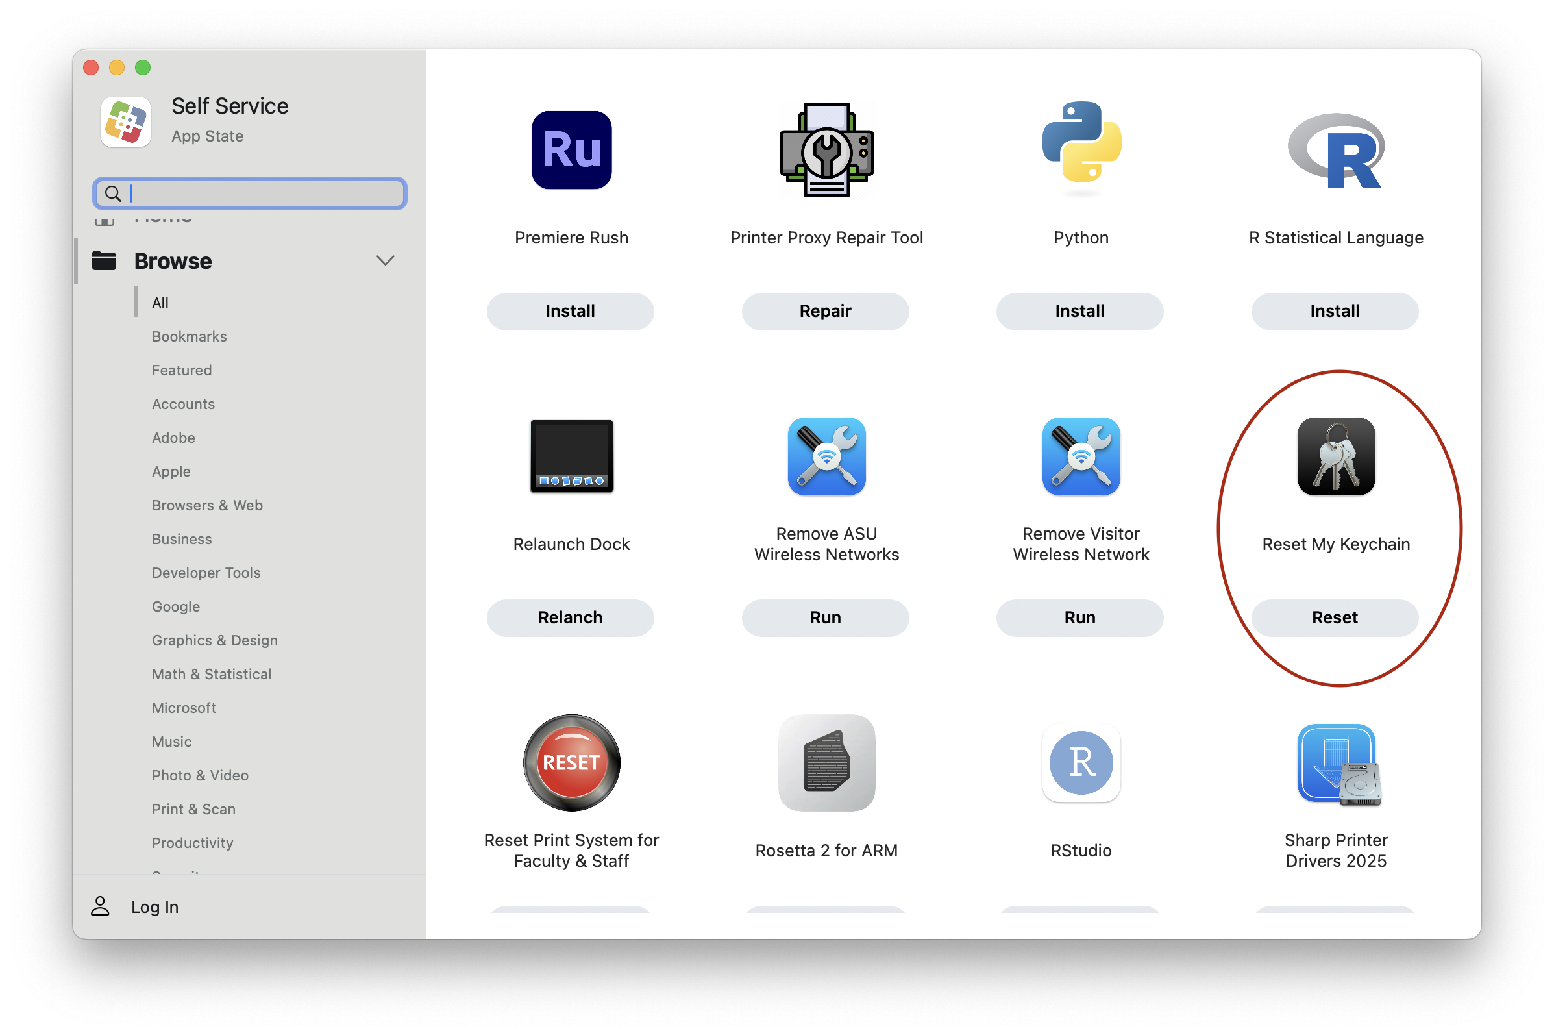This screenshot has width=1554, height=1035.
Task: Collapse the Browse section chevron
Action: 385,261
